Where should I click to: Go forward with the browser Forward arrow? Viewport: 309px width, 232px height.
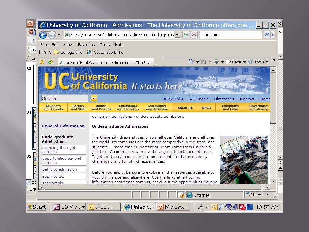click(x=52, y=35)
